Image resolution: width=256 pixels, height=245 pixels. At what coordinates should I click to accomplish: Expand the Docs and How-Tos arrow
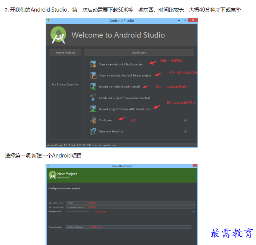(x=185, y=131)
